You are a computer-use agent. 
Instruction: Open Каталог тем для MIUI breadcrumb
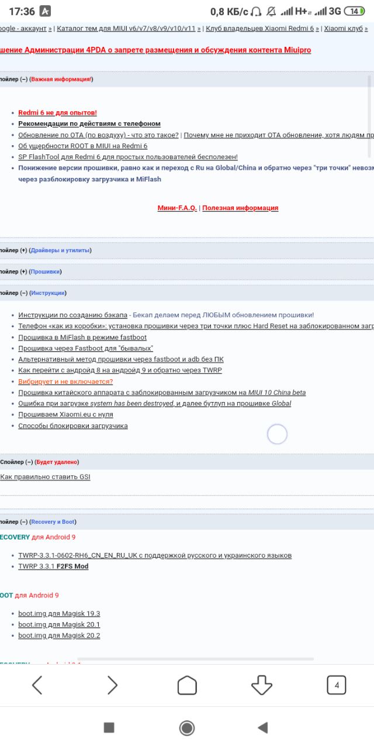[126, 28]
